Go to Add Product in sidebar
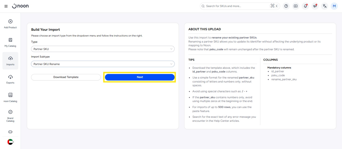The image size is (342, 149). coord(10,24)
